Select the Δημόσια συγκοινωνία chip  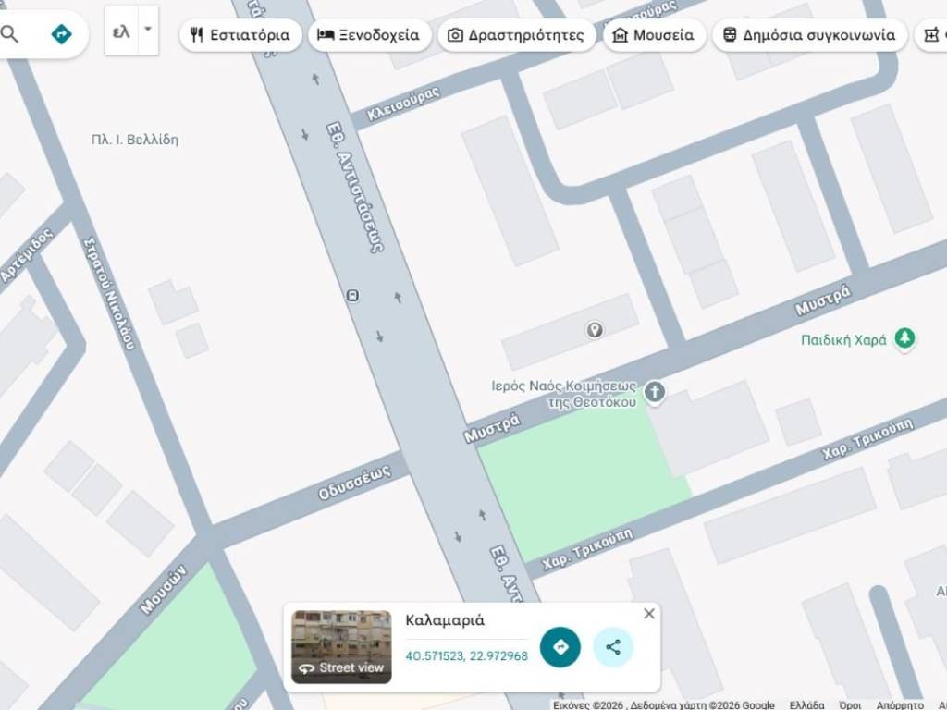(809, 35)
